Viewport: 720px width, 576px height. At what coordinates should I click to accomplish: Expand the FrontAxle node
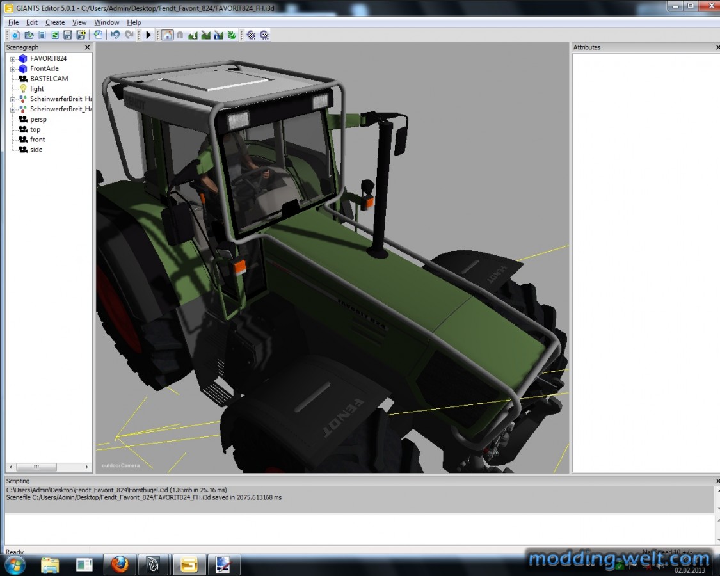[x=13, y=69]
